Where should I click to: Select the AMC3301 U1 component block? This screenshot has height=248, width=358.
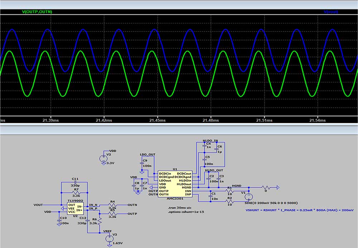(x=175, y=184)
